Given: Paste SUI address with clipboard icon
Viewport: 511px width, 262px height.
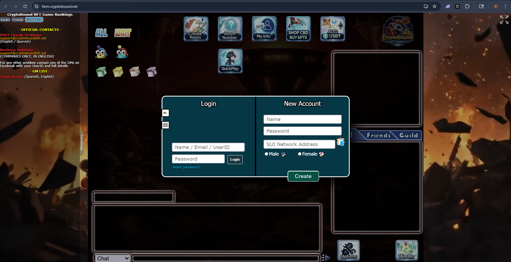Looking at the screenshot, I should click(x=341, y=142).
